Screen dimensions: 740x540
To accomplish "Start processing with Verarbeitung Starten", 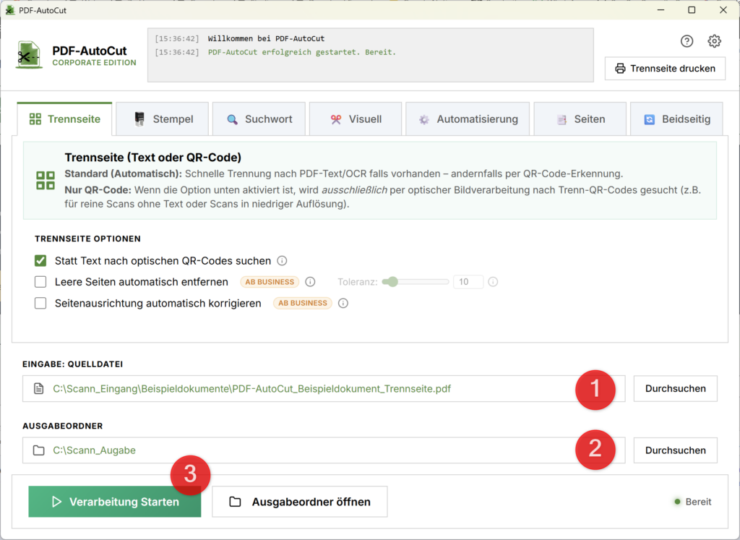I will [x=115, y=502].
